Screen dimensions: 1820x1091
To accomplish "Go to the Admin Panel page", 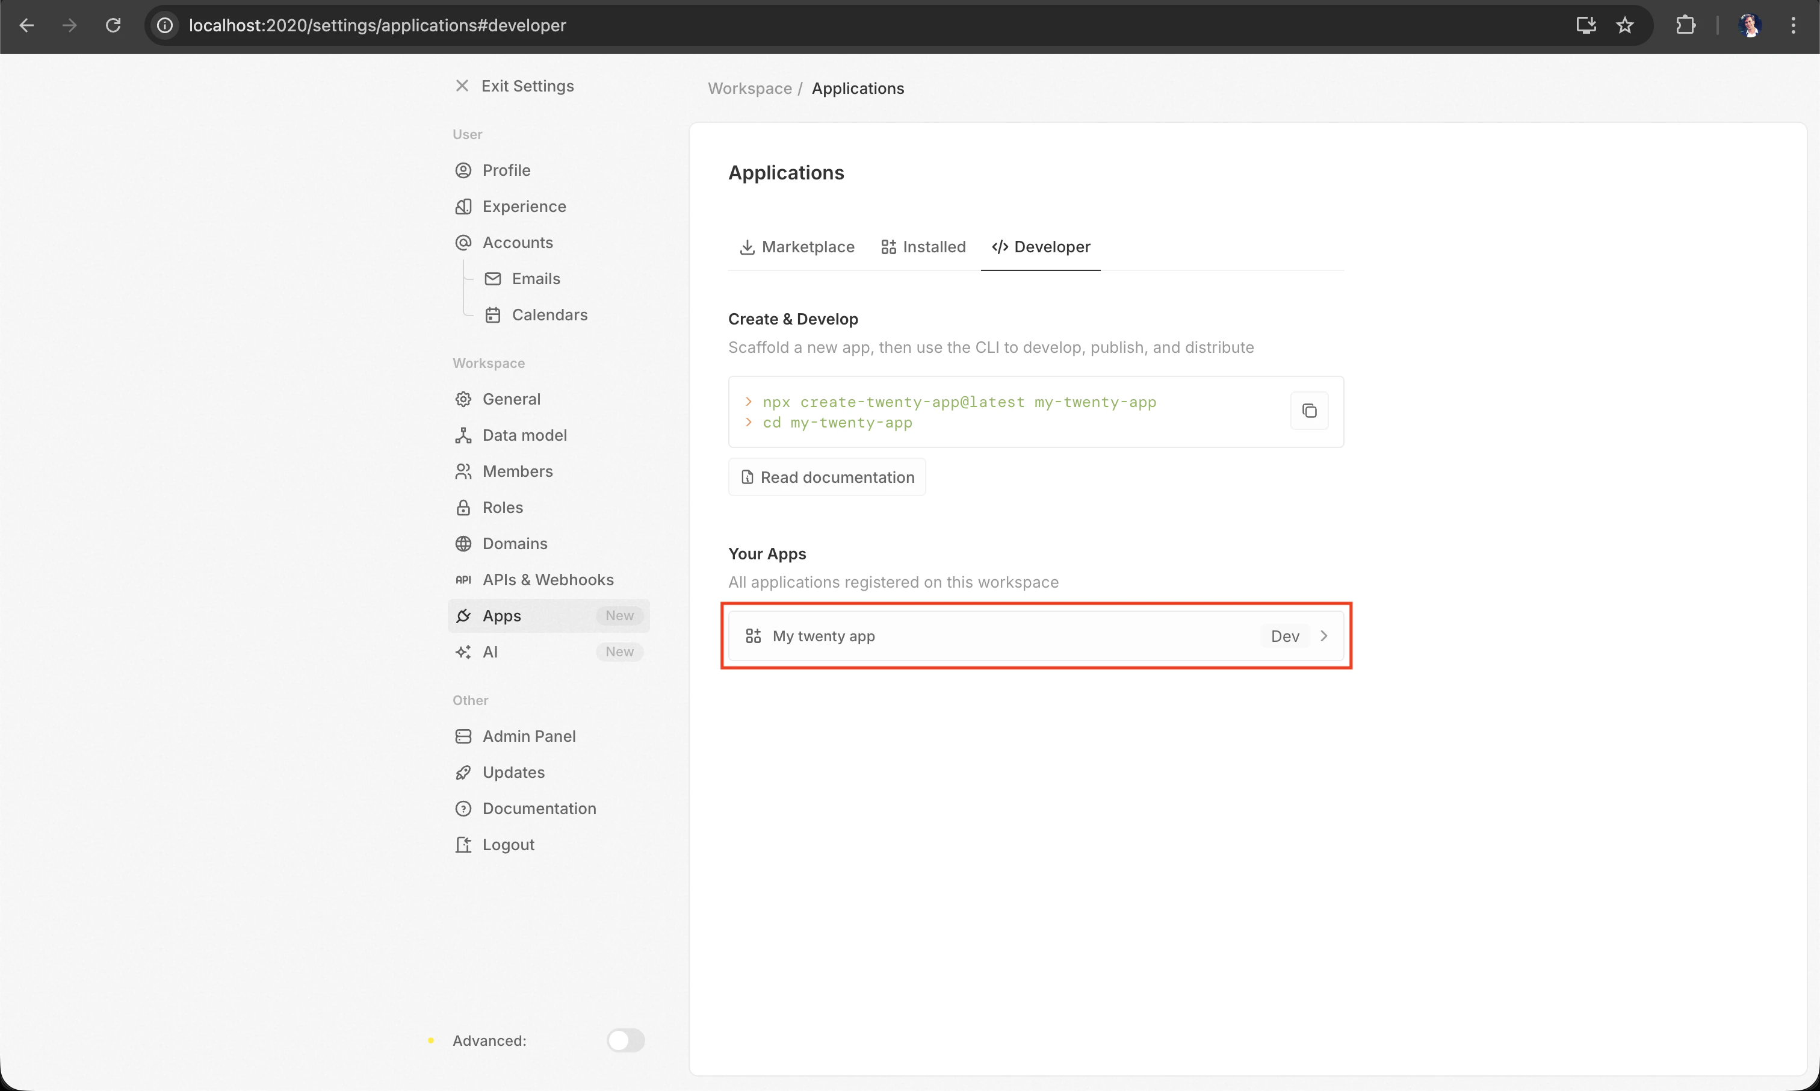I will (x=528, y=736).
